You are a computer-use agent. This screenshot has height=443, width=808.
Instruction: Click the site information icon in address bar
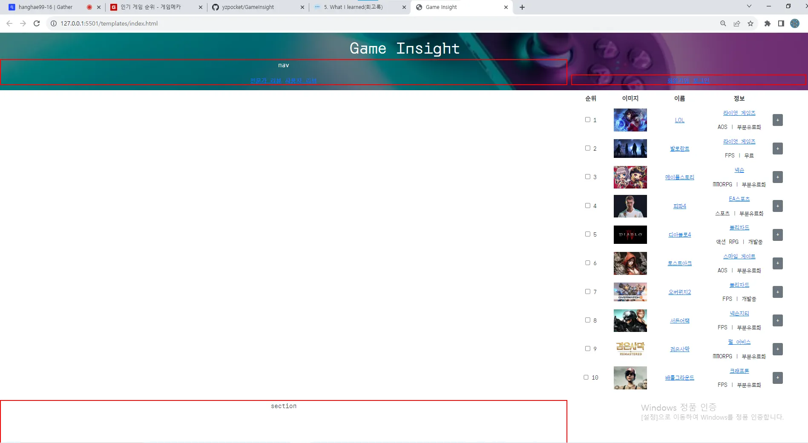(x=54, y=23)
